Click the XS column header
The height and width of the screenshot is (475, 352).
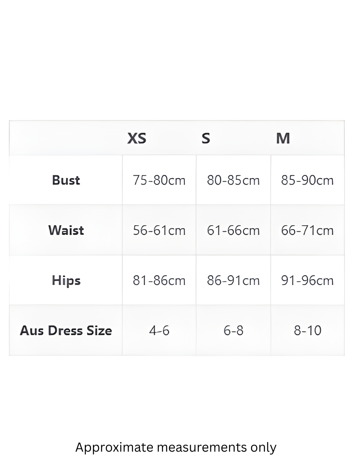[137, 138]
